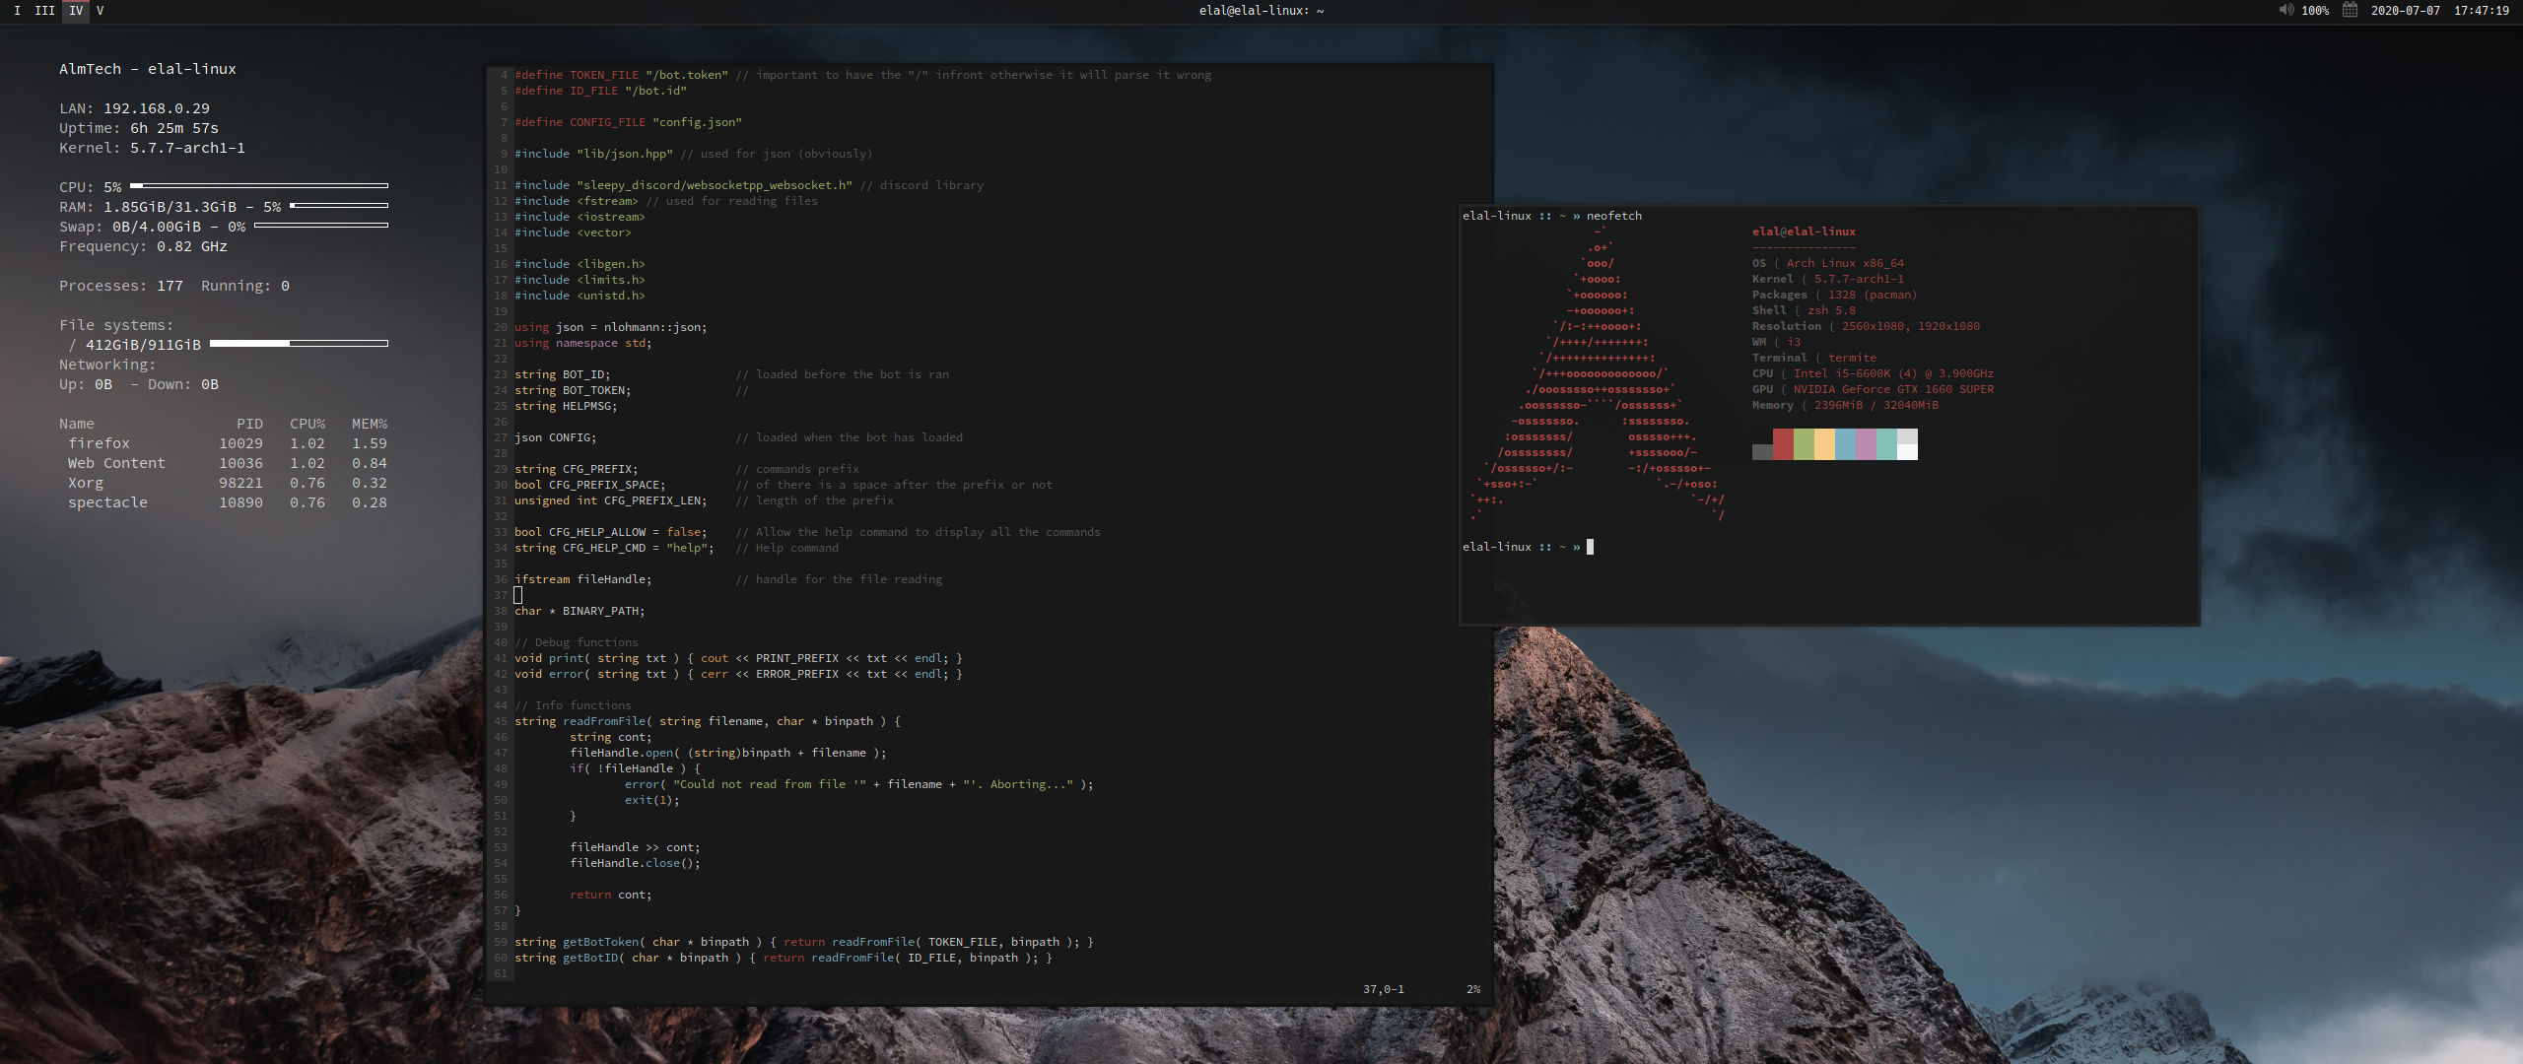Click the ifstream fileHandle; line
Image resolution: width=2523 pixels, height=1064 pixels.
[x=582, y=579]
